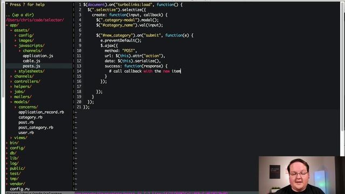
Task: Click the editor vertical scrollbar
Action: point(342,66)
